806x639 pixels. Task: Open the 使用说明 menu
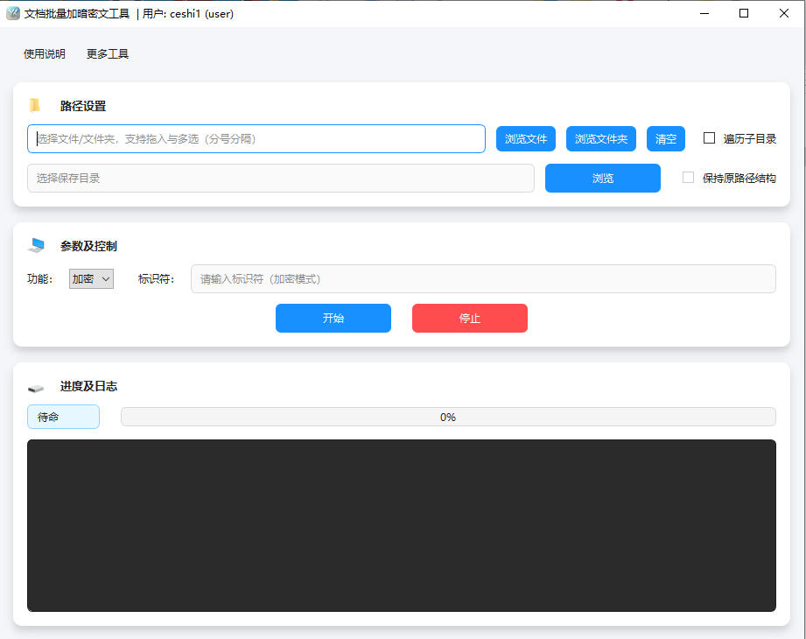click(45, 54)
